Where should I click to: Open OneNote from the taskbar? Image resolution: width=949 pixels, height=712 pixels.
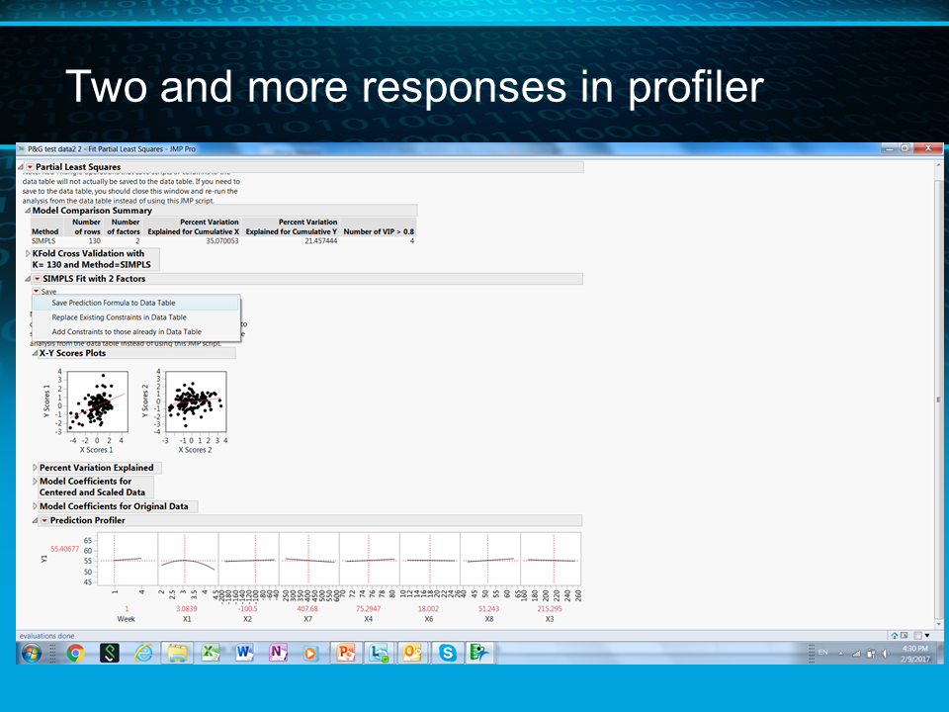pyautogui.click(x=278, y=653)
